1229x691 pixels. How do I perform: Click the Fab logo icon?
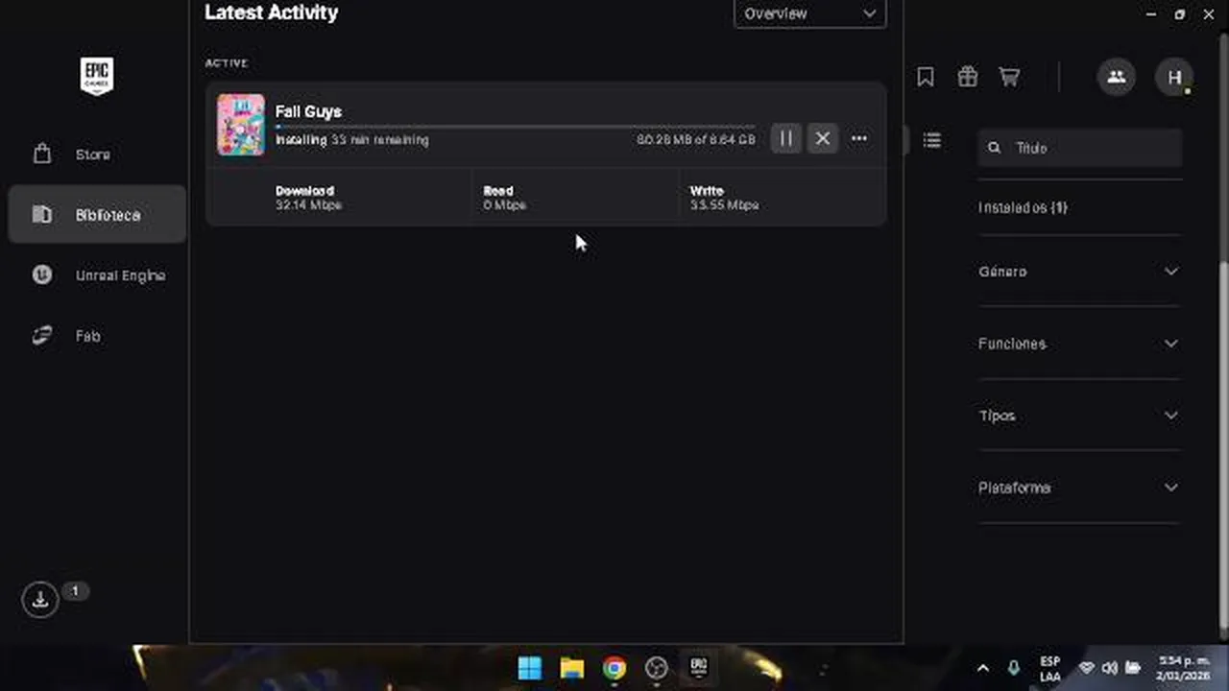tap(41, 336)
